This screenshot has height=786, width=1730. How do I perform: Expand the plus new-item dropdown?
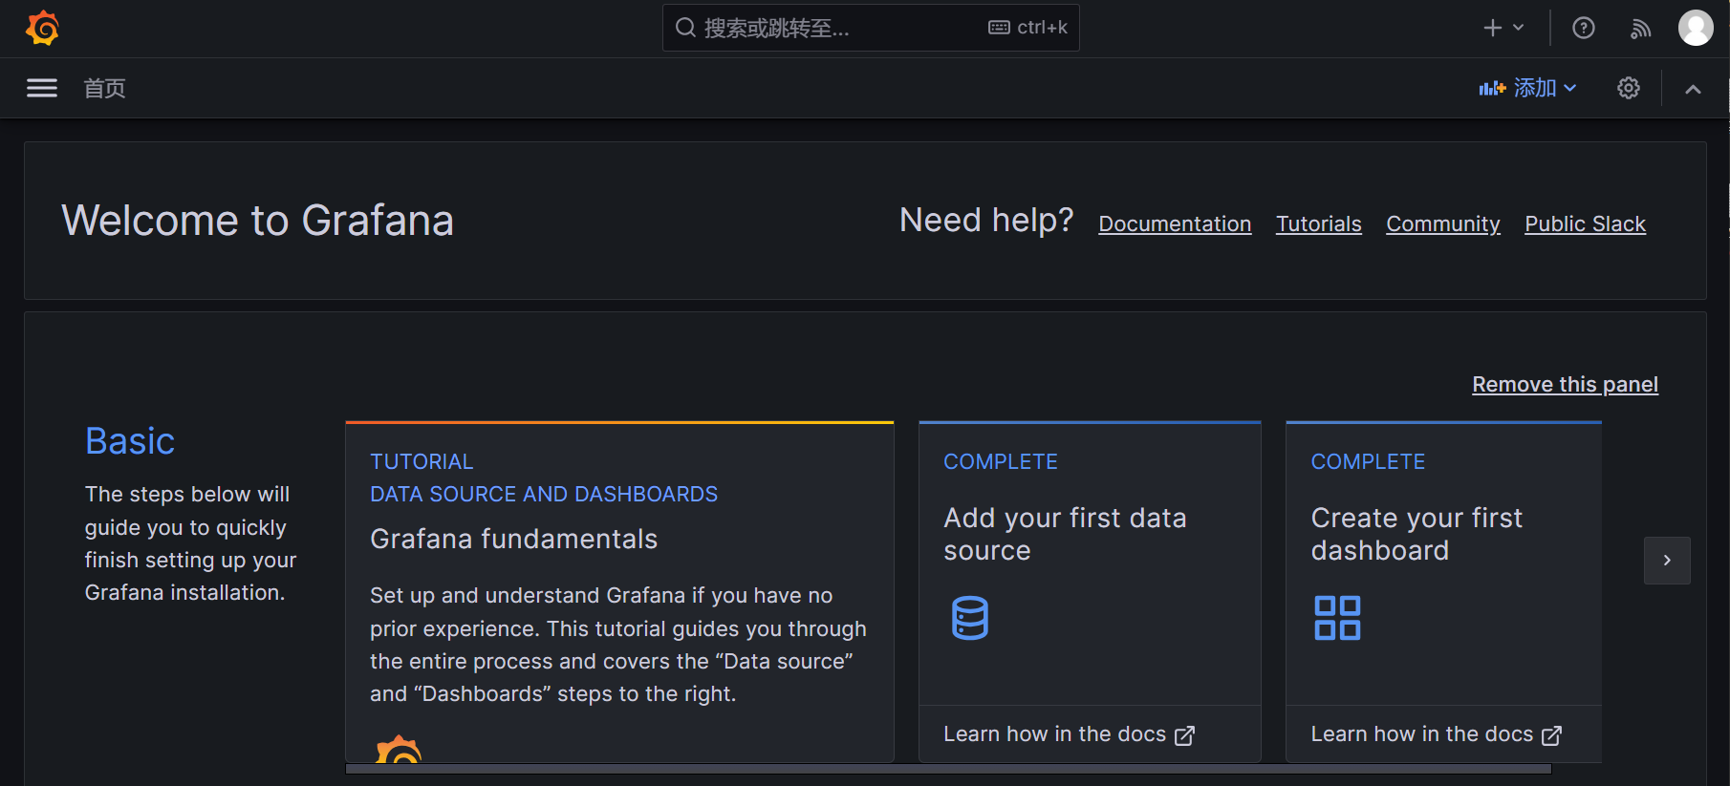pyautogui.click(x=1503, y=28)
